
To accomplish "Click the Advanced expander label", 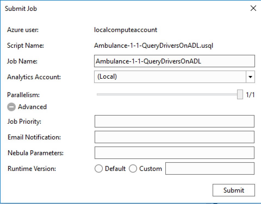I will [32, 107].
